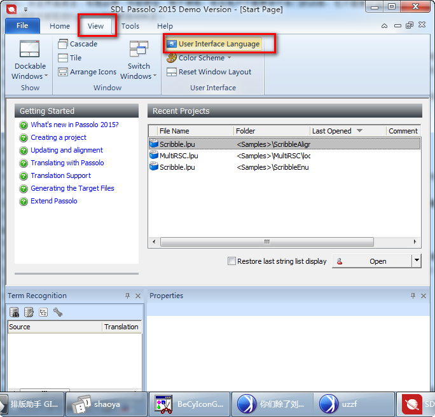Sort projects by File Name column
The height and width of the screenshot is (417, 435).
(195, 131)
